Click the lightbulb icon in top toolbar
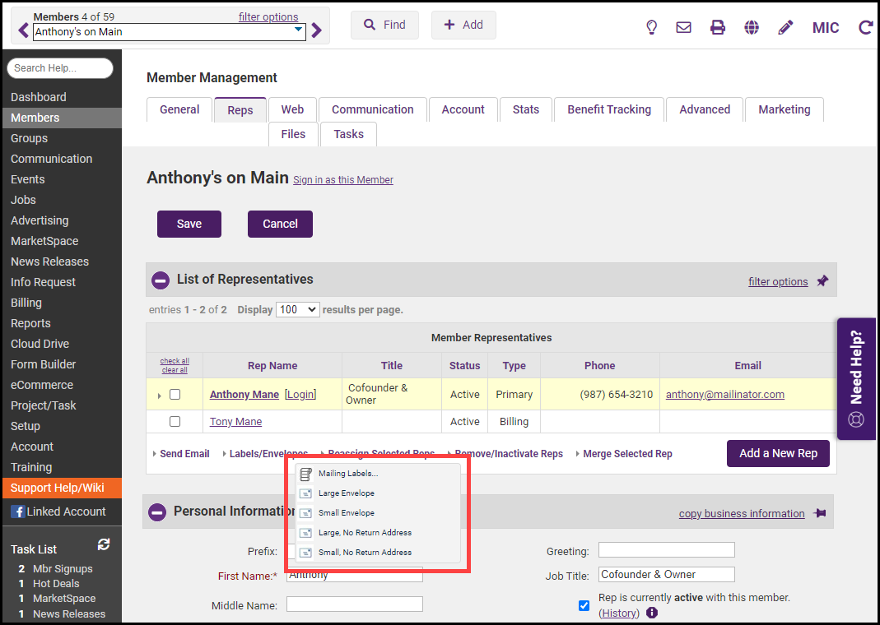 click(651, 27)
